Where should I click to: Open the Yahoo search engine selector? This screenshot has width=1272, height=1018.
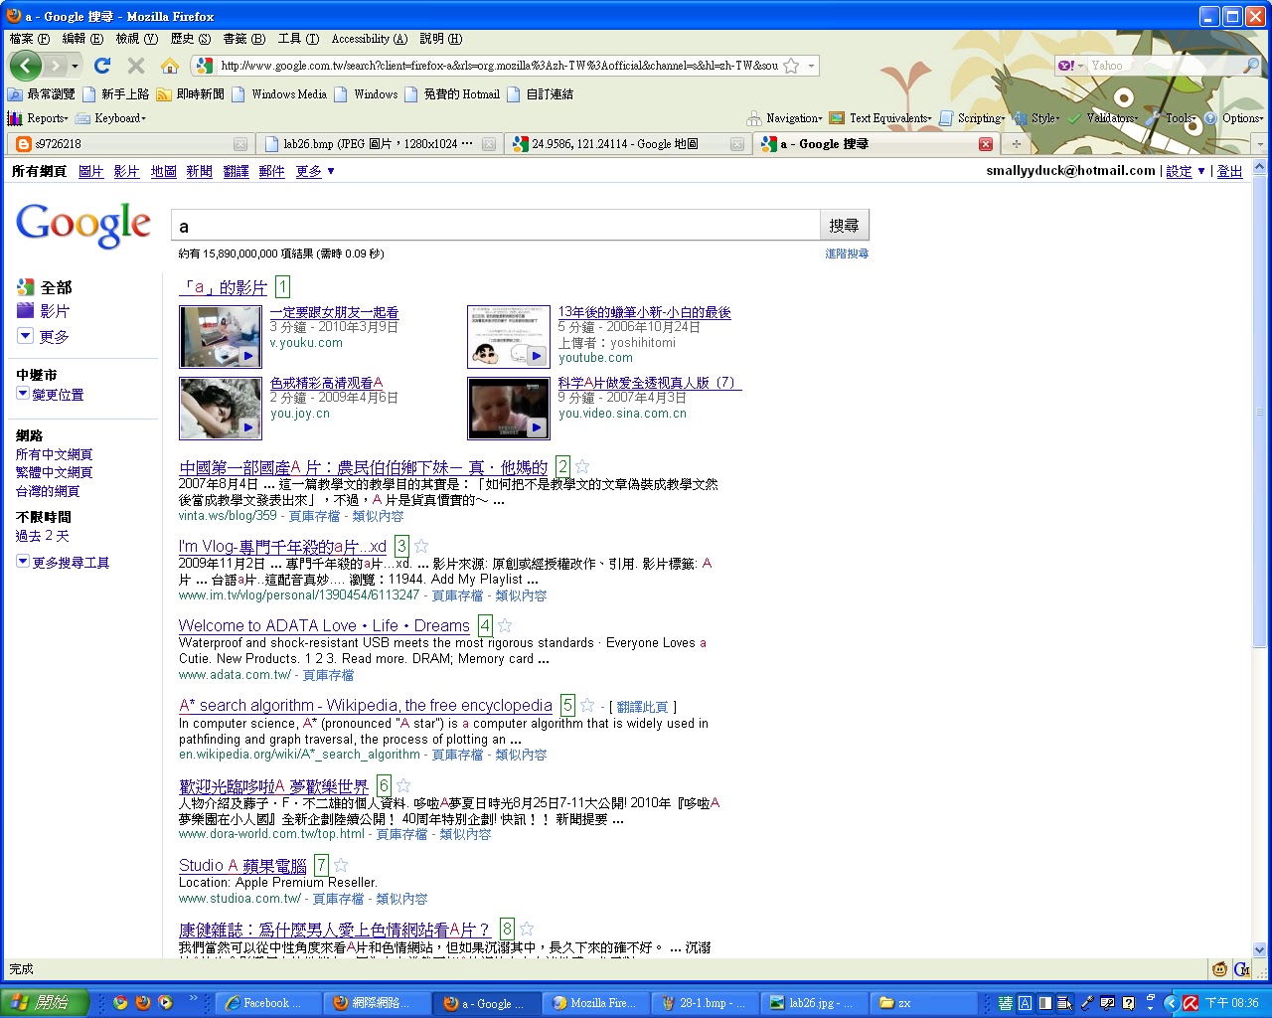pos(1071,66)
